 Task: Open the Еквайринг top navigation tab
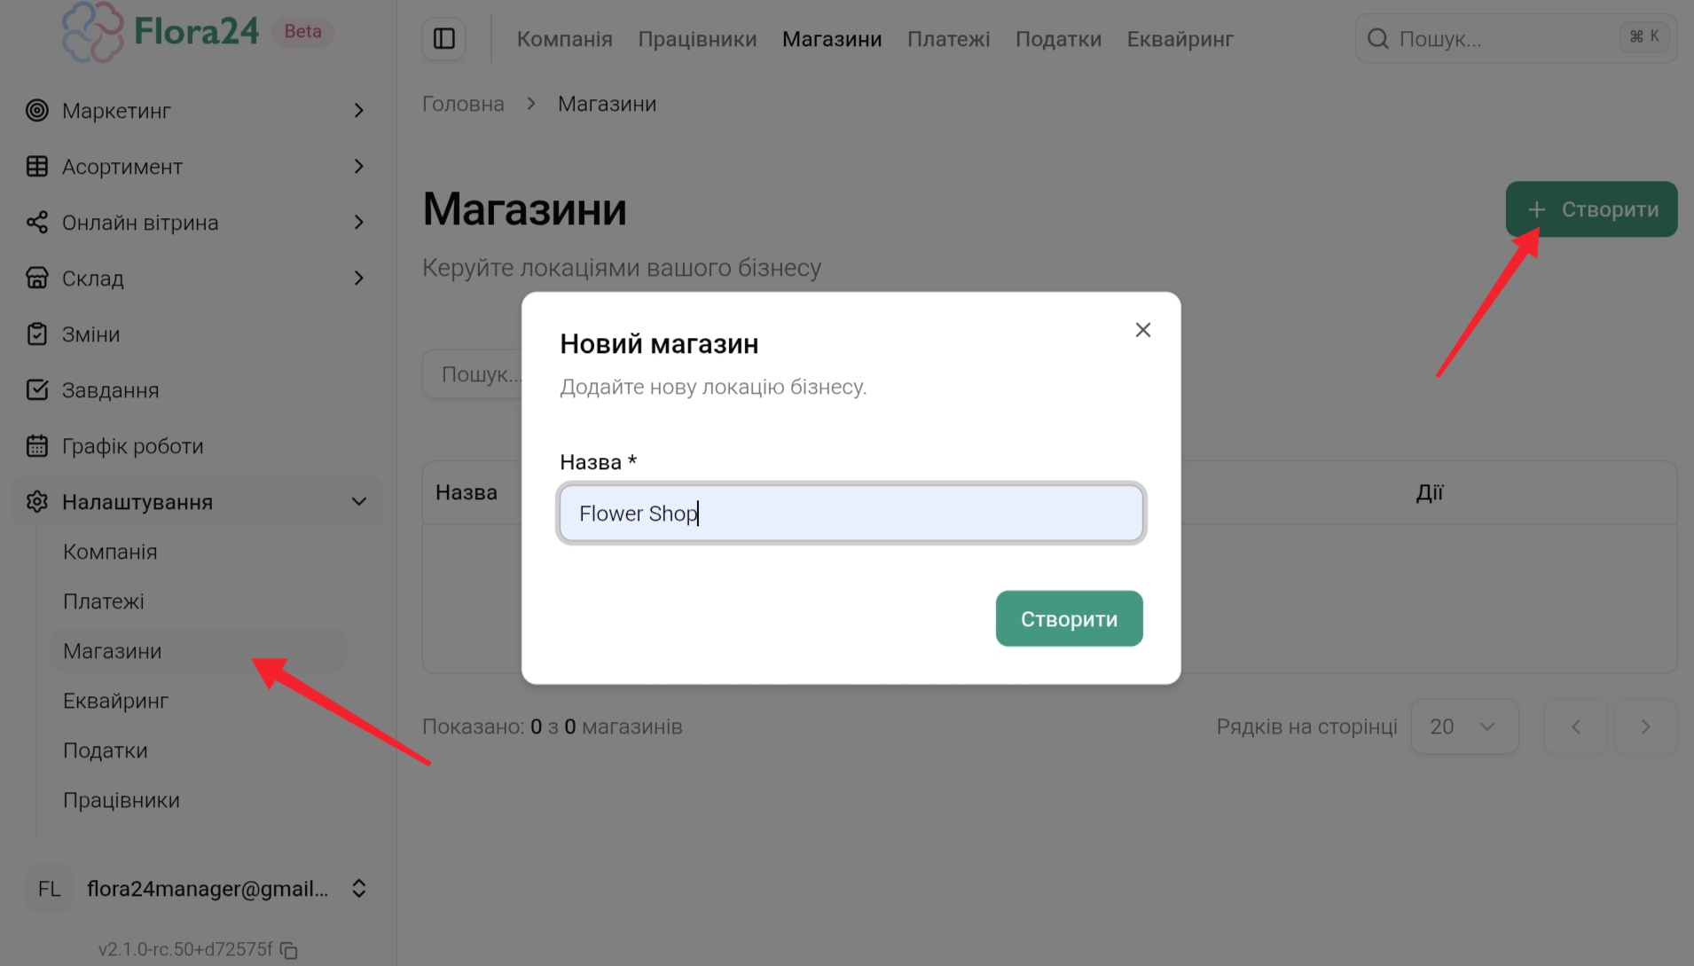1180,39
